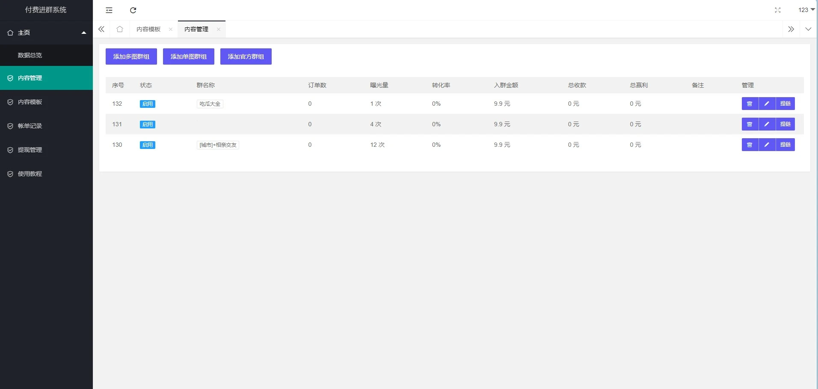Delete row 130 using the trash icon
Viewport: 818px width, 389px height.
(x=750, y=145)
